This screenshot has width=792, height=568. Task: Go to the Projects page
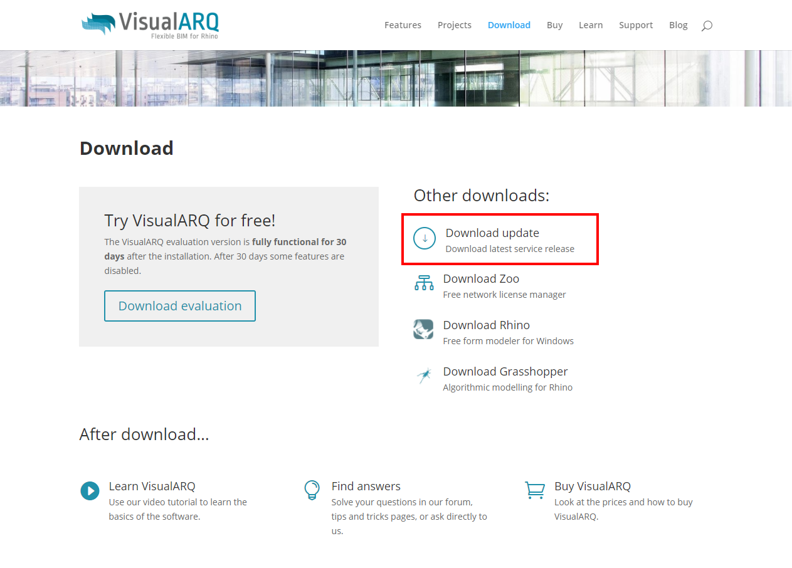(x=455, y=25)
